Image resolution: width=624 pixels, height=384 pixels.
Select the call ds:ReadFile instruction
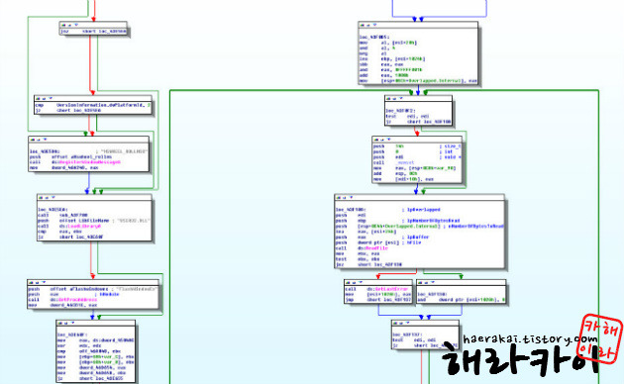click(362, 248)
